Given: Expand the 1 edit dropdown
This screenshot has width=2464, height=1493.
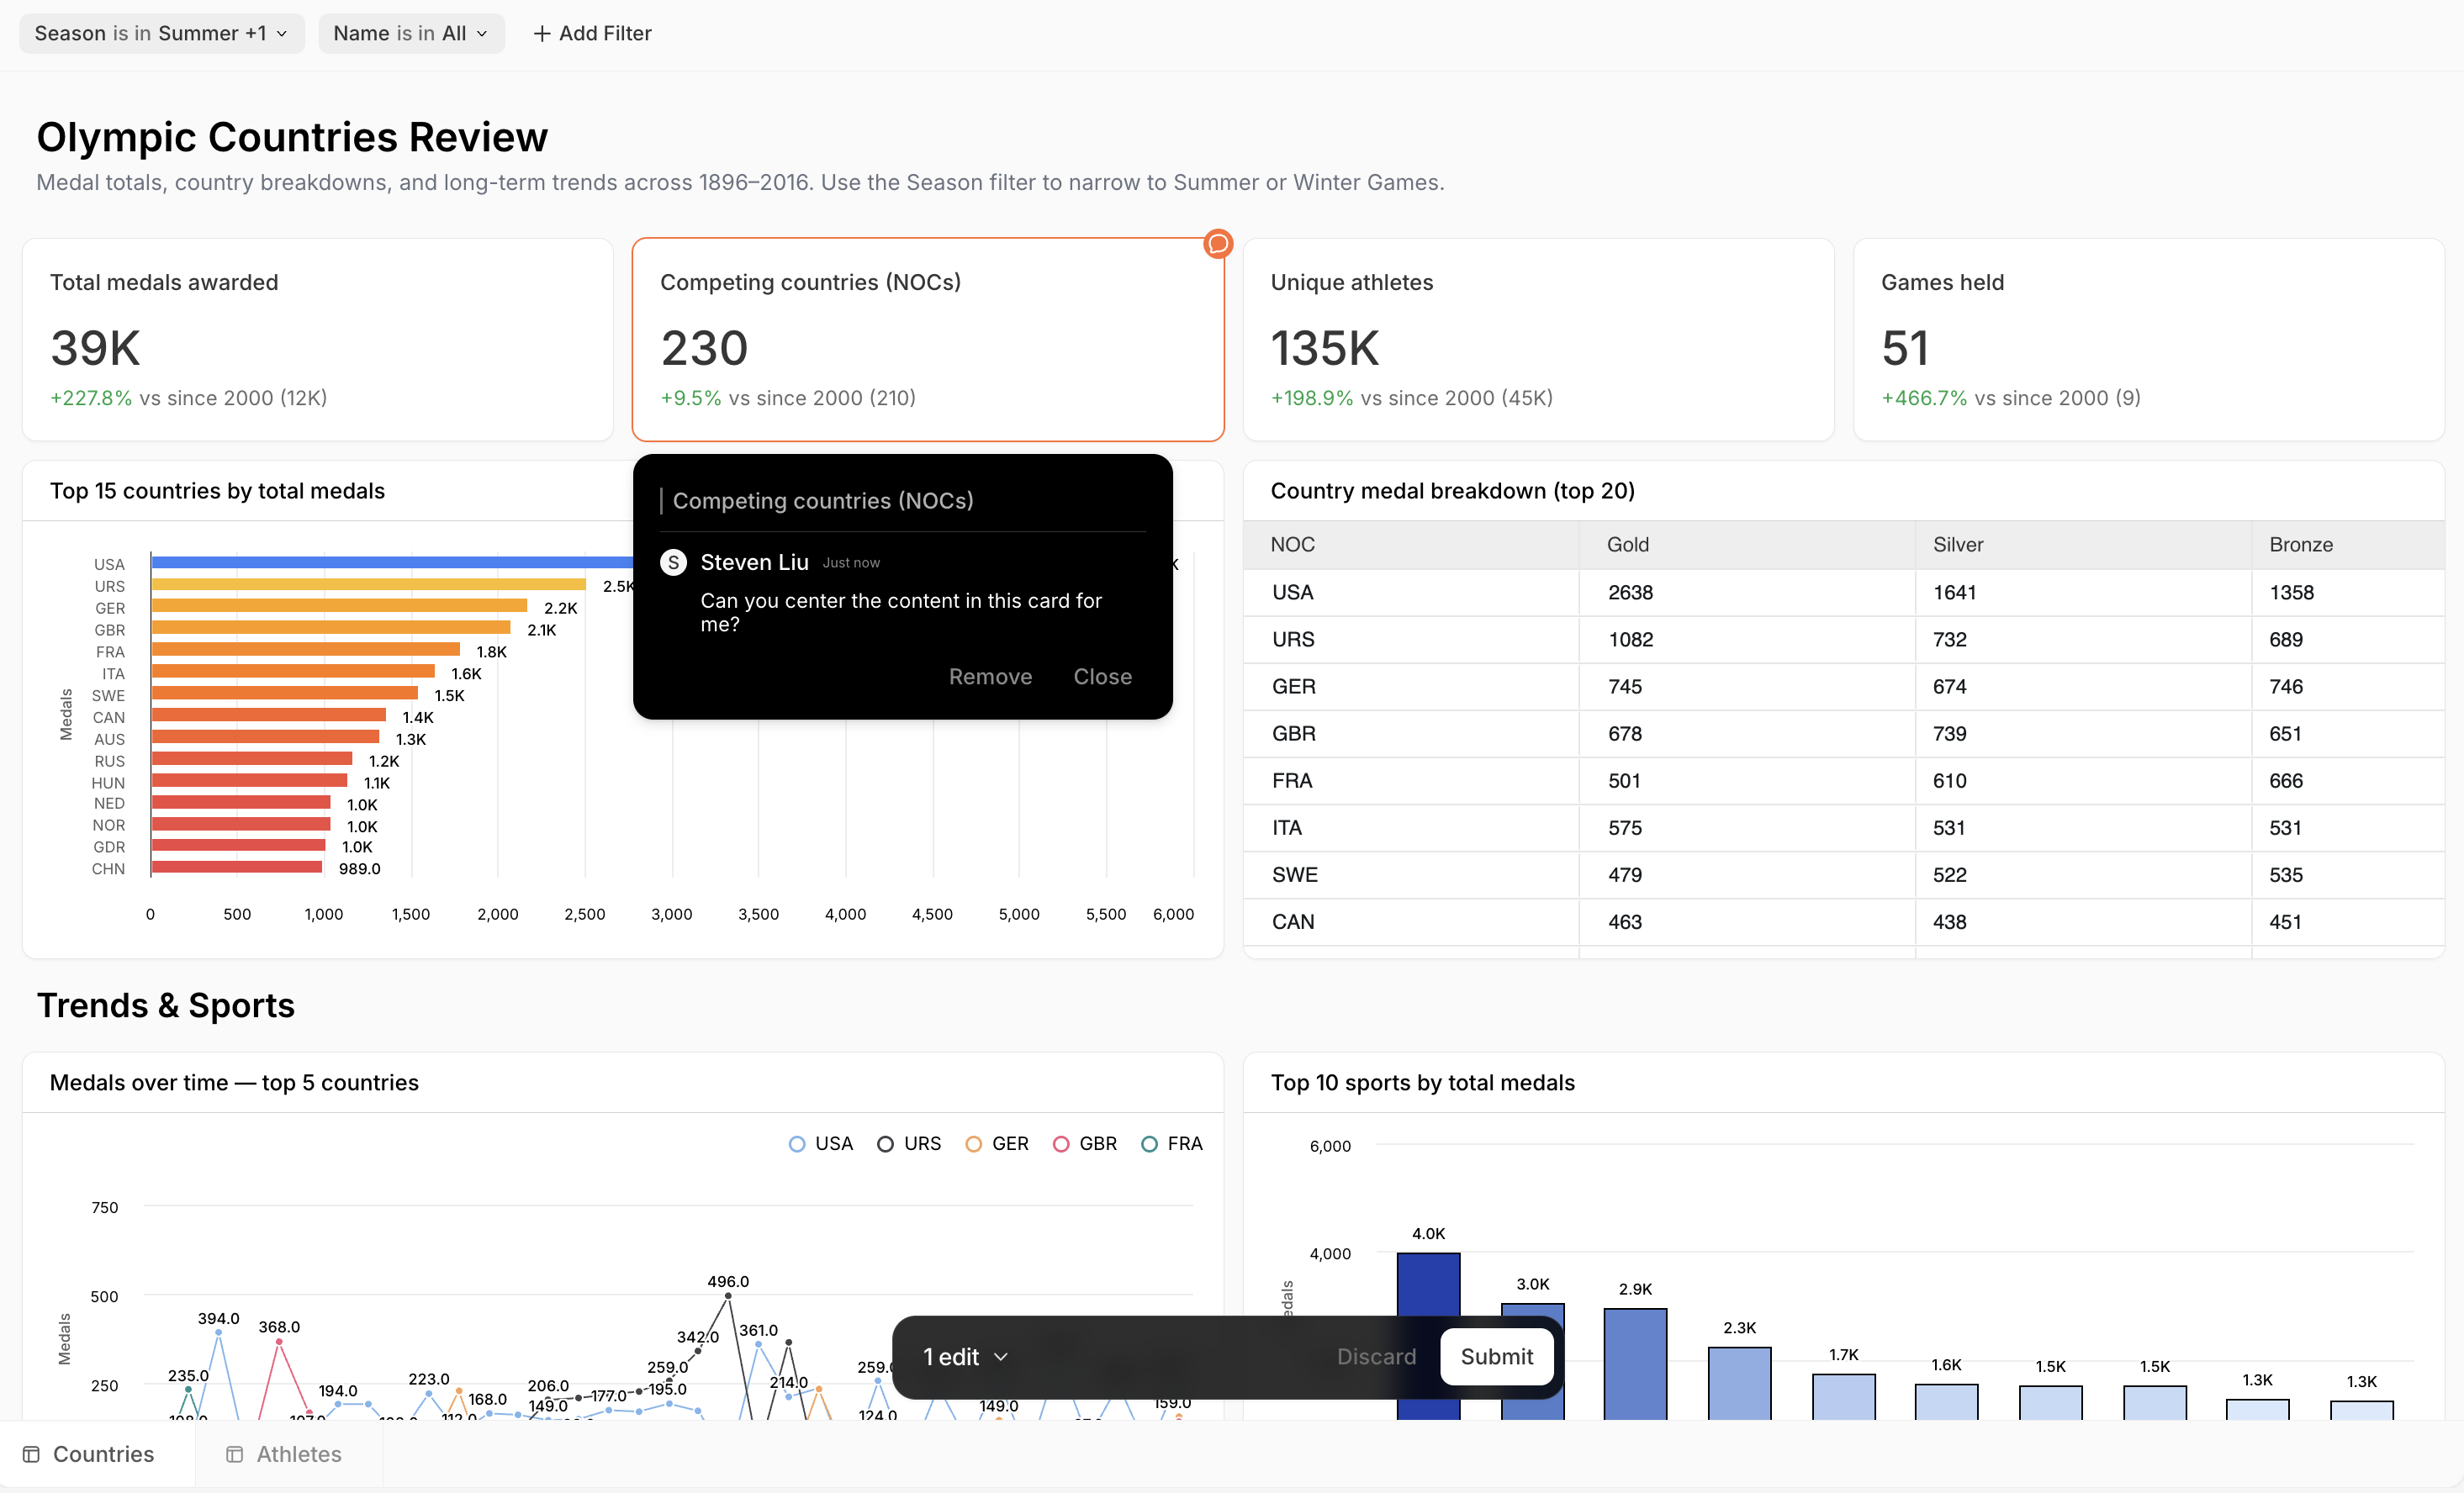Looking at the screenshot, I should point(965,1356).
